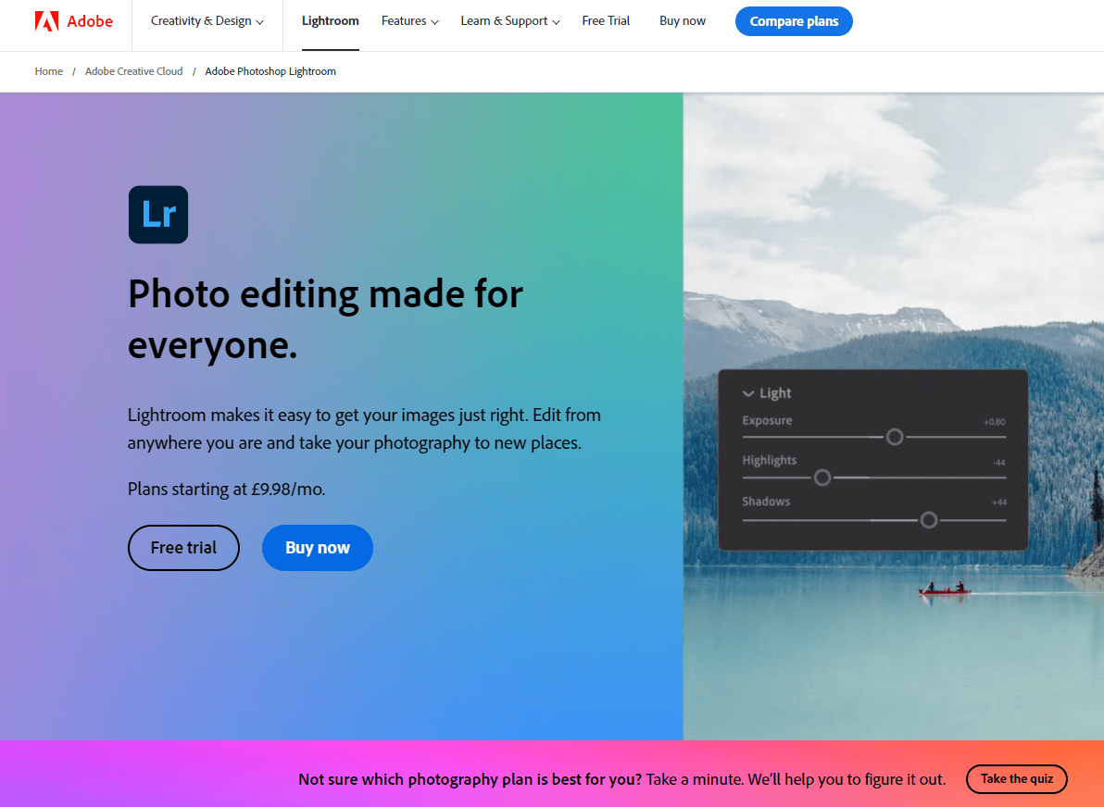Click the blue Buy now hero button

(x=317, y=548)
